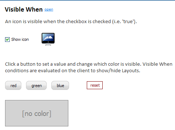Image resolution: width=175 pixels, height=130 pixels.
Task: Click the sentence about icon visibility
Action: point(71,22)
